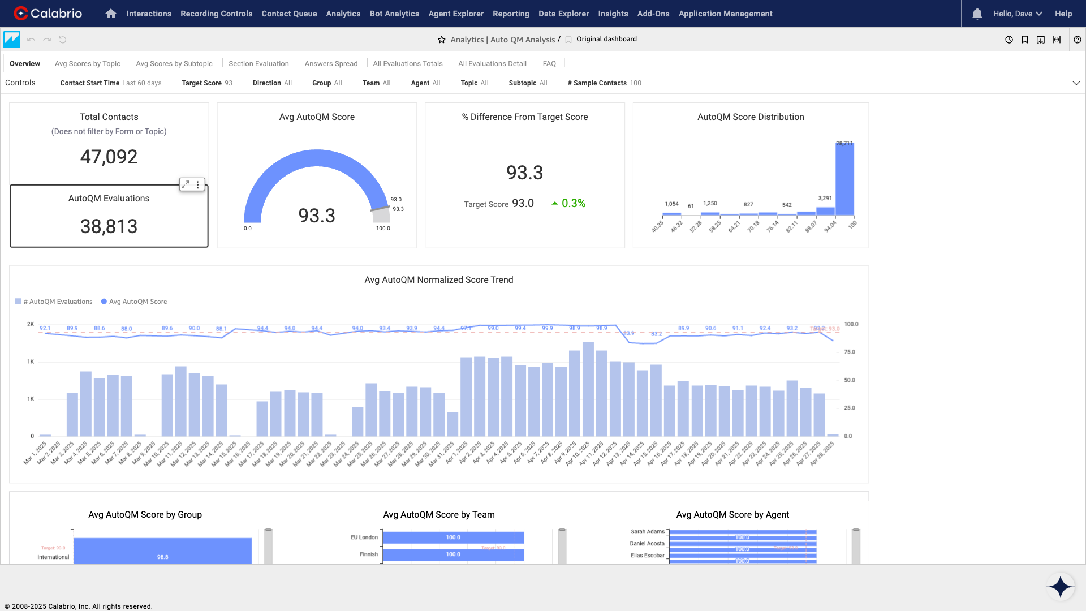Viewport: 1086px width, 611px height.
Task: Favorite the dashboard with star icon
Action: [442, 40]
